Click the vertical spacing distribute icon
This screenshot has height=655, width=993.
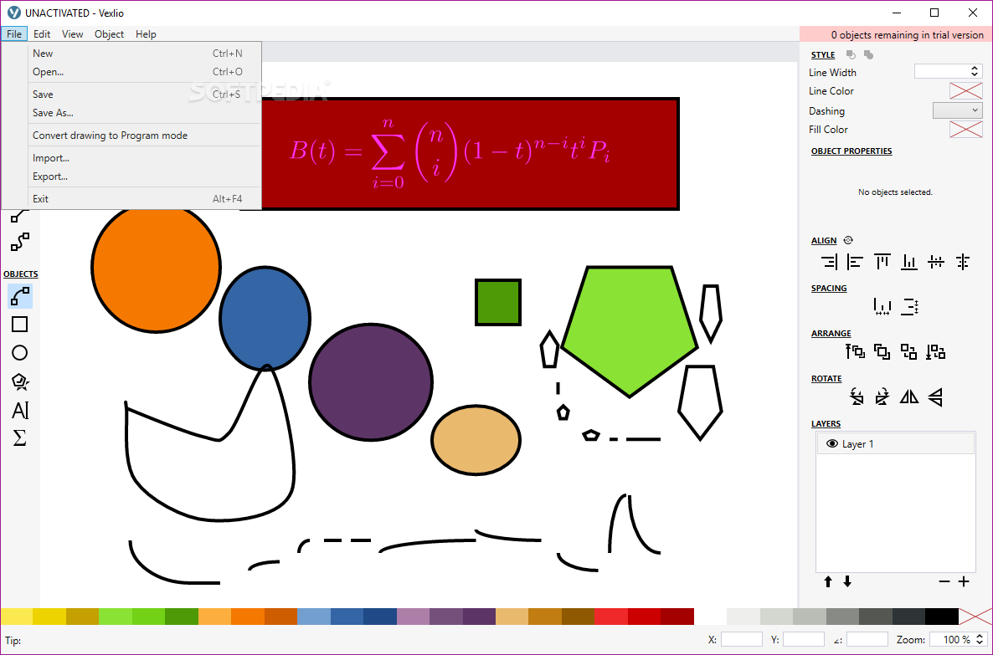909,307
